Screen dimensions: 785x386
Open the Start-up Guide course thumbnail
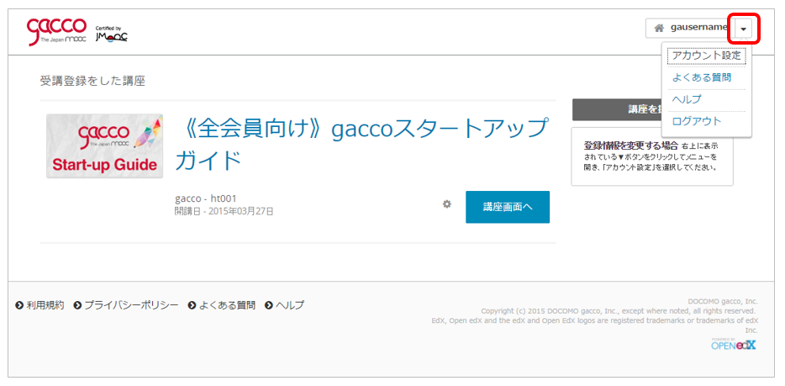pos(104,145)
